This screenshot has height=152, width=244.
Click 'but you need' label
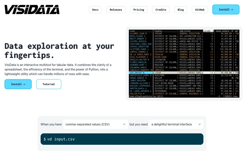click(x=138, y=124)
